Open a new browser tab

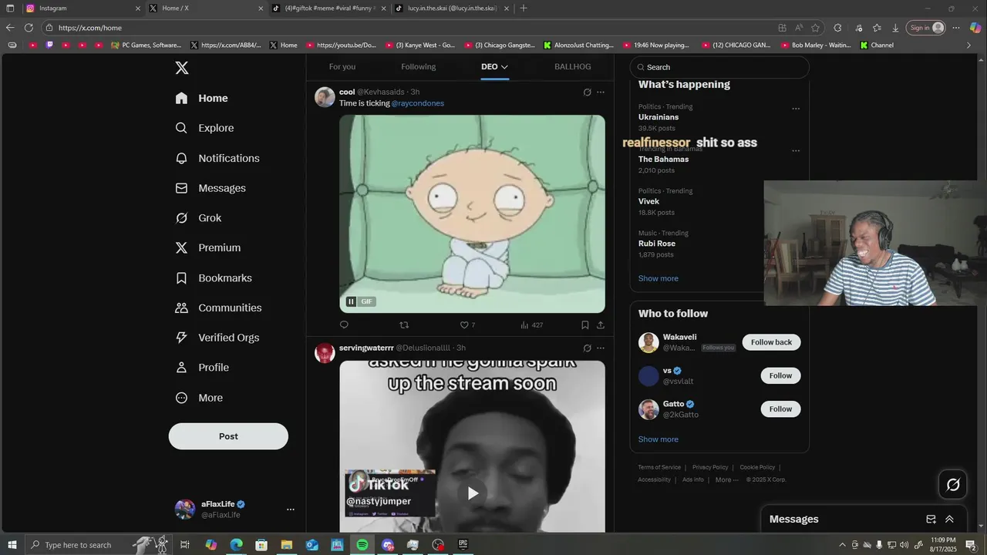(524, 8)
